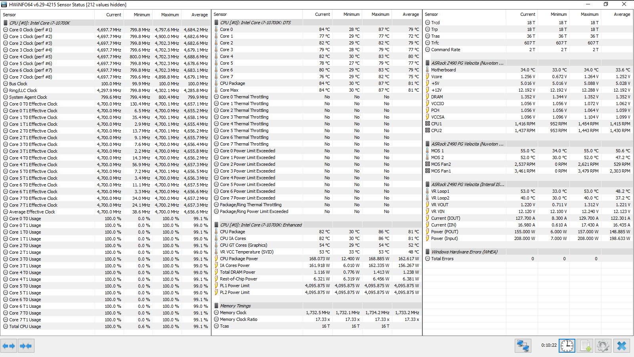Select the Rest-of-Chip Power row
This screenshot has width=634, height=357.
pyautogui.click(x=317, y=279)
